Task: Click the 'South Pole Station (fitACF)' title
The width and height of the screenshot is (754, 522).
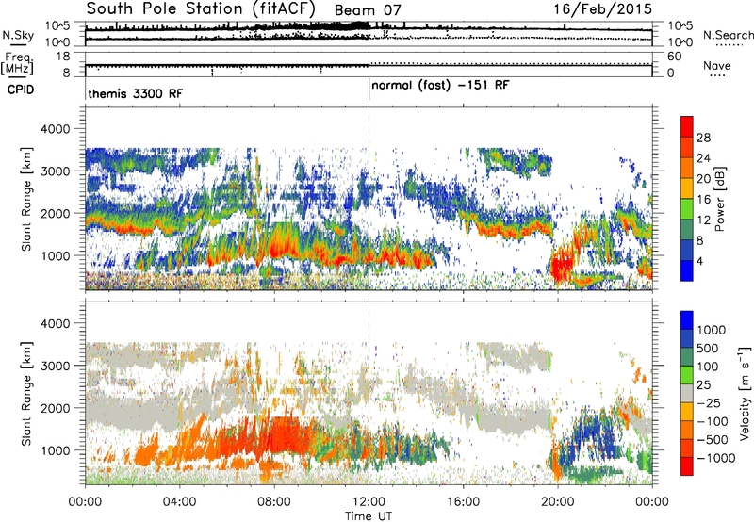Action: tap(201, 8)
